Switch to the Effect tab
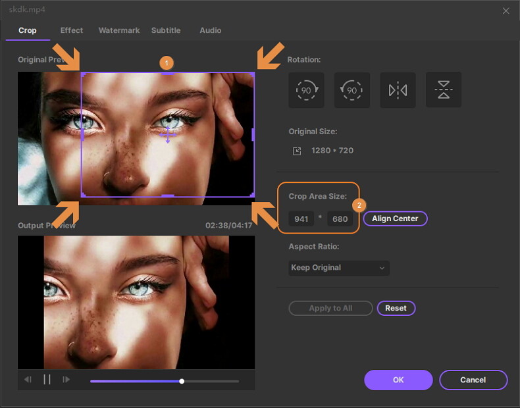The image size is (520, 408). tap(72, 30)
